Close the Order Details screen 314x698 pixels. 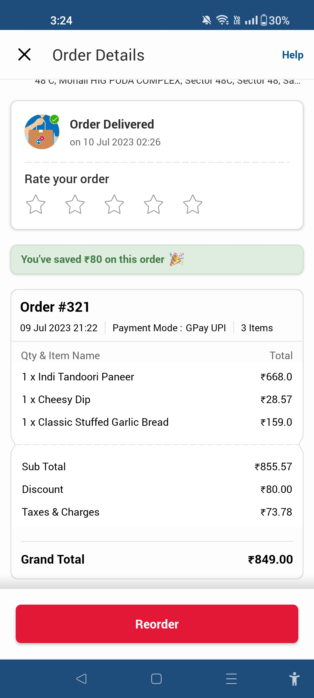pos(24,54)
